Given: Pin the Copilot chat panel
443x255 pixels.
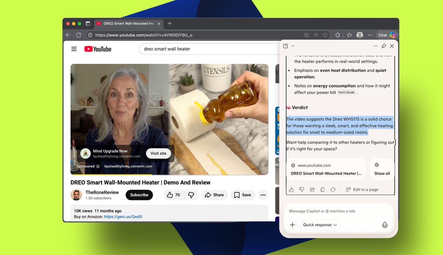Looking at the screenshot, I should click(x=383, y=46).
